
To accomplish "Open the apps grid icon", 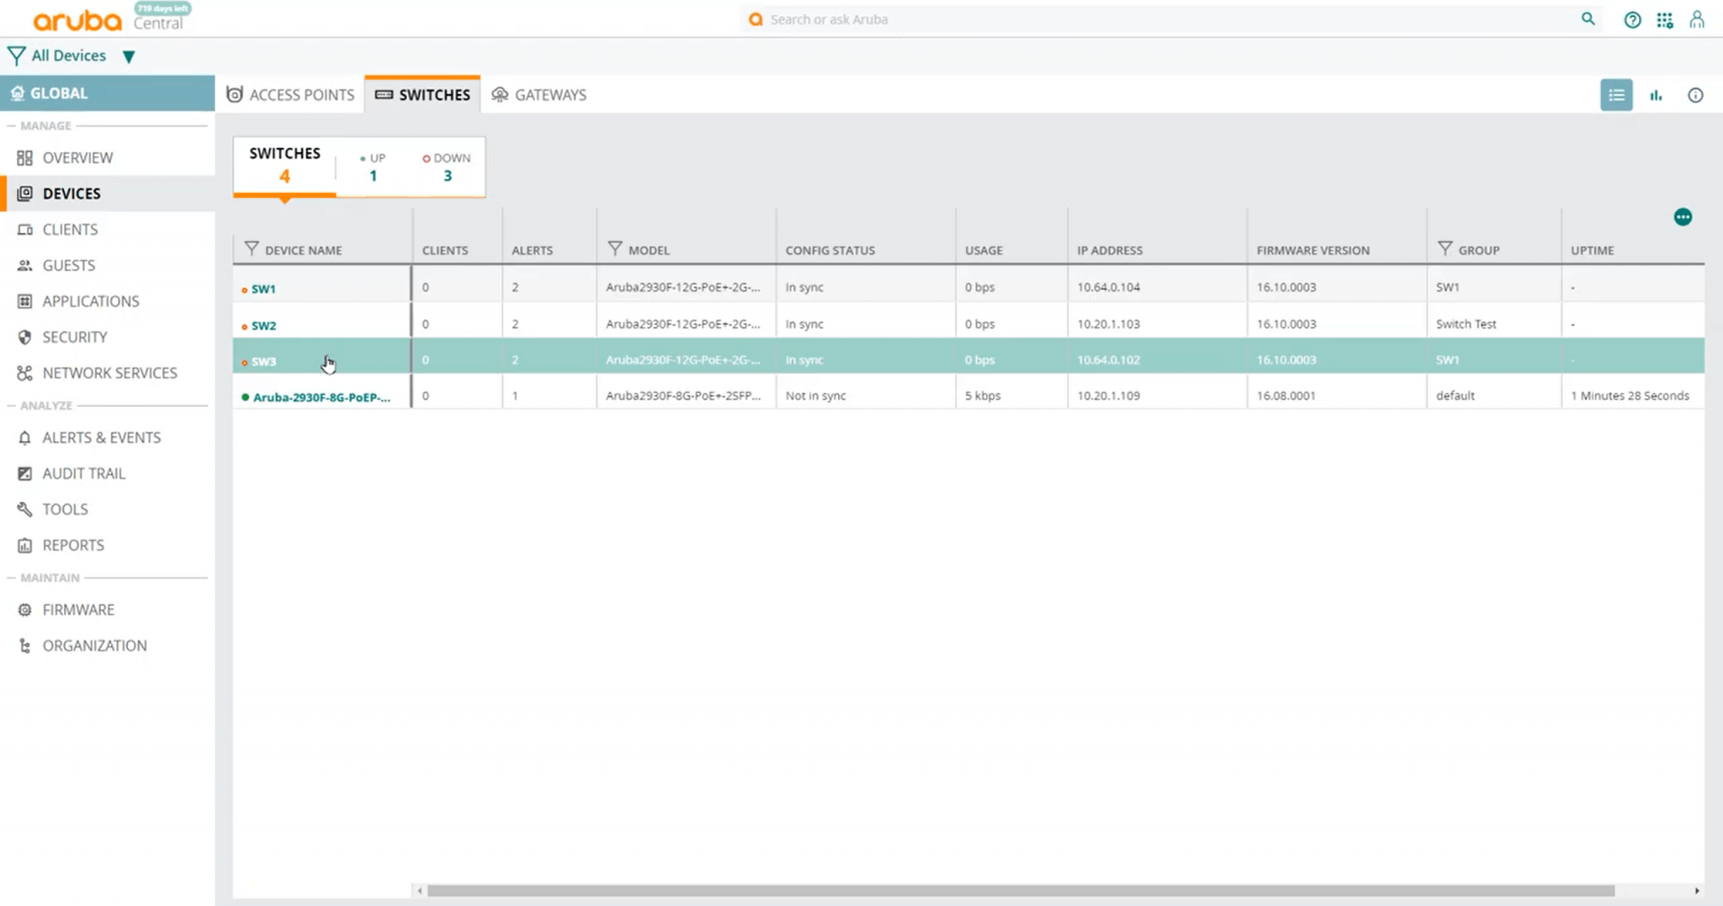I will point(1665,19).
